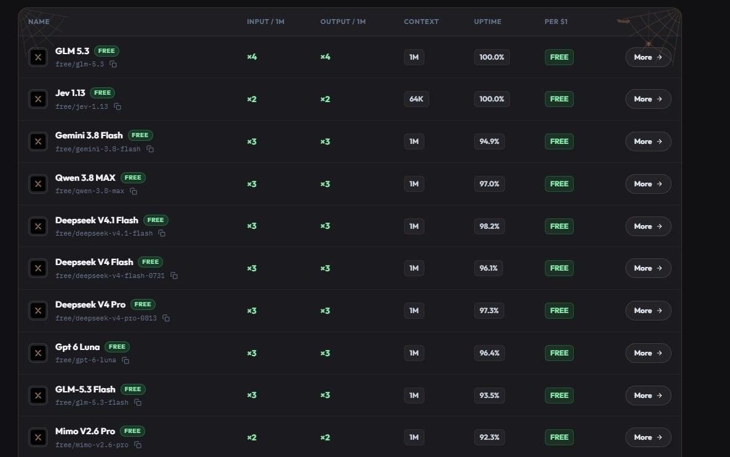Copy the free/deepseek-v4-flash-0731 model ID
The height and width of the screenshot is (457, 730).
pyautogui.click(x=174, y=276)
